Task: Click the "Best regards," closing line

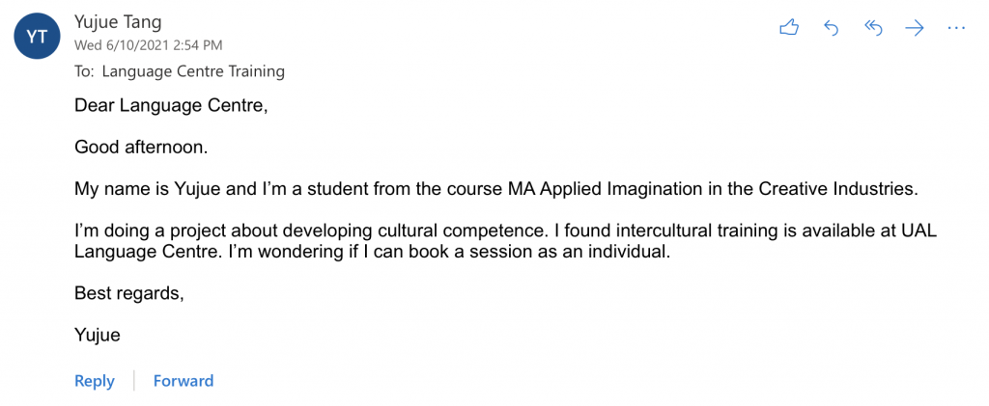Action: 128,293
